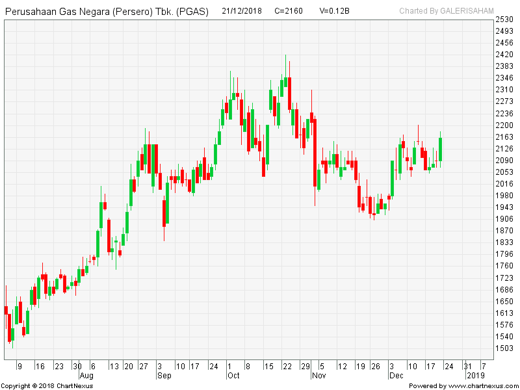520x390 pixels.
Task: Click the last green candlestick on the chart
Action: tap(440, 149)
